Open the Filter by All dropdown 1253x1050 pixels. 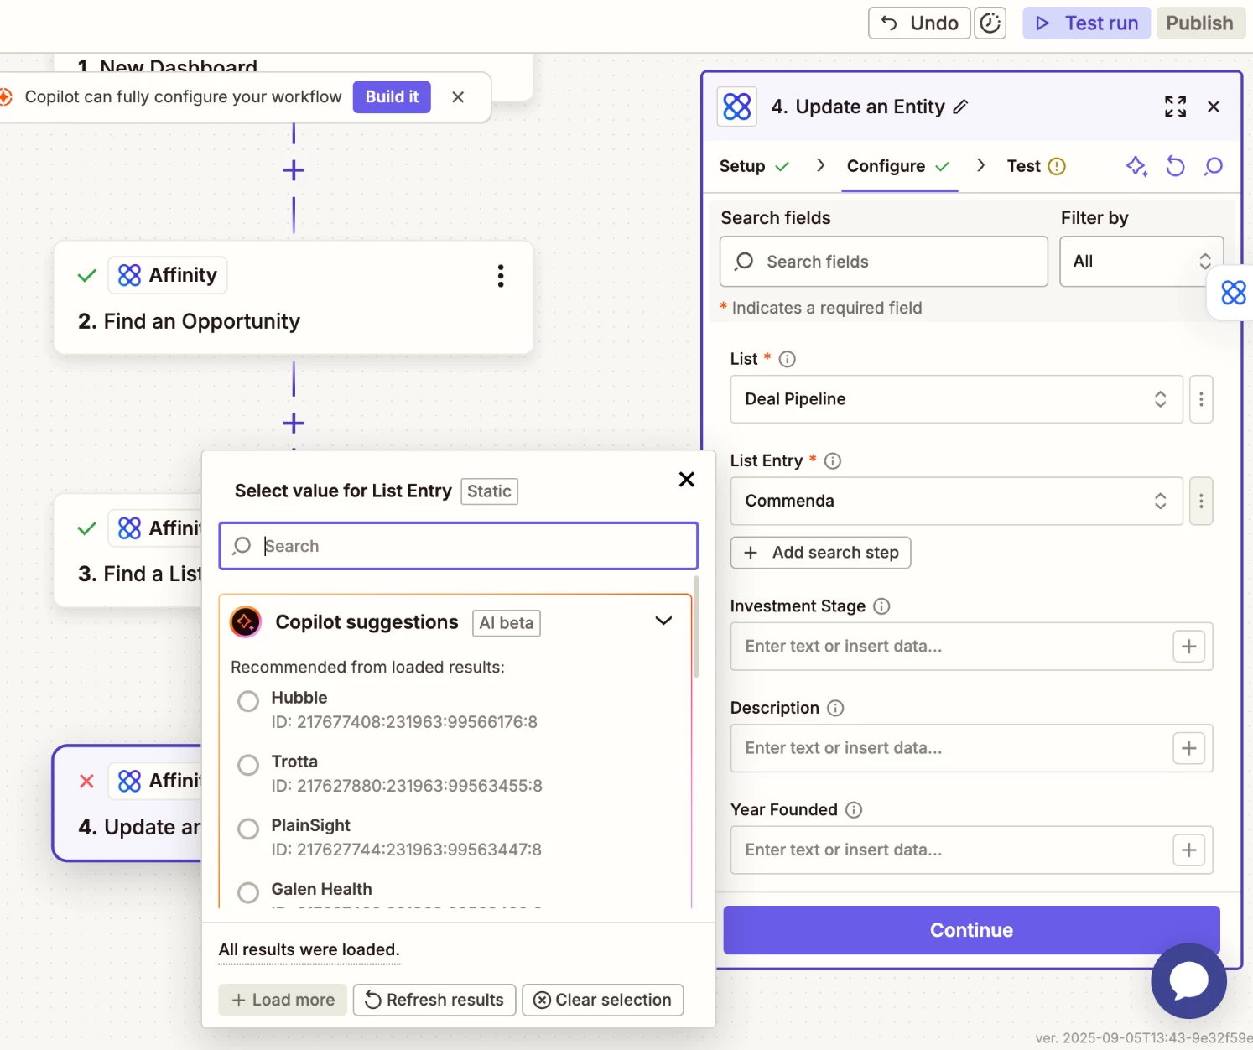point(1141,262)
